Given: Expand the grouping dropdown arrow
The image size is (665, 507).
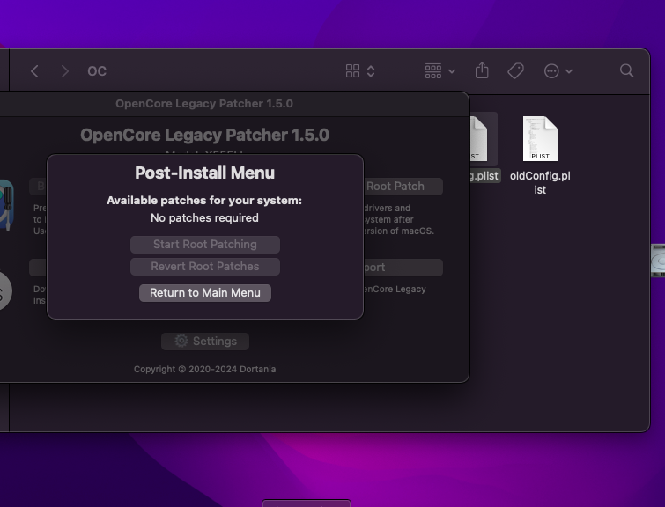Looking at the screenshot, I should pos(452,71).
